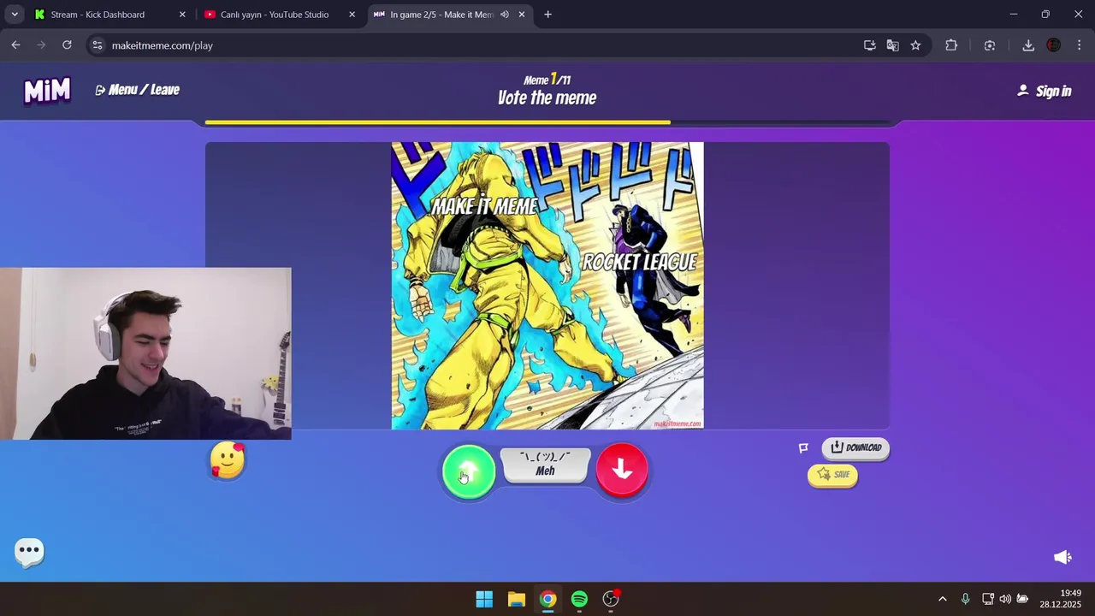Image resolution: width=1095 pixels, height=616 pixels.
Task: Open network settings tray icon
Action: (988, 599)
